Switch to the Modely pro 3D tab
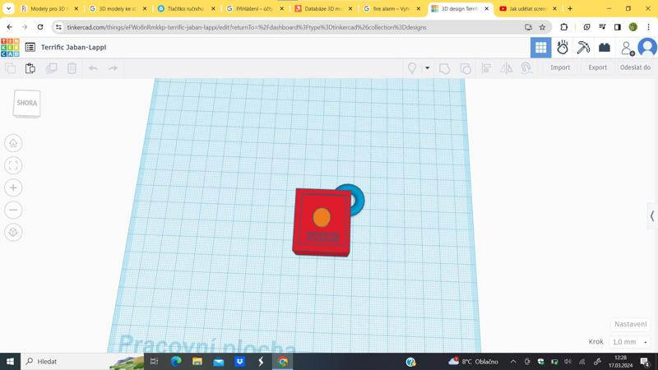The image size is (658, 370). point(49,9)
